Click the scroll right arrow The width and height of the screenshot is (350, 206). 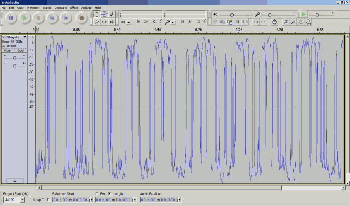343,188
